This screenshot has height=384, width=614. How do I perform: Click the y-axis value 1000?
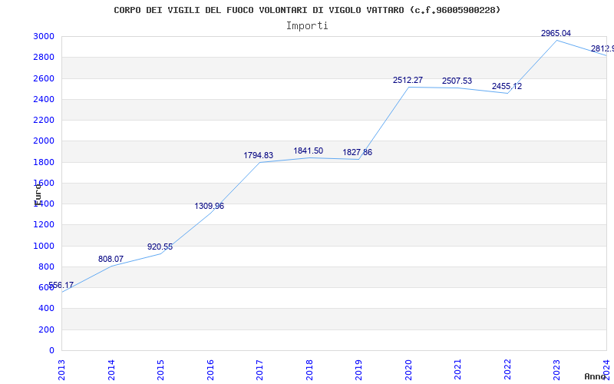click(x=44, y=246)
